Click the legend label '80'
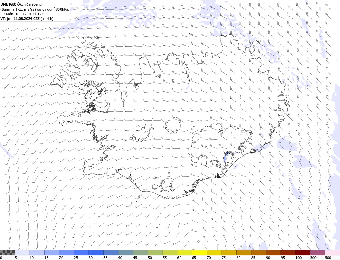The width and height of the screenshot is (340, 260). click(x=238, y=258)
